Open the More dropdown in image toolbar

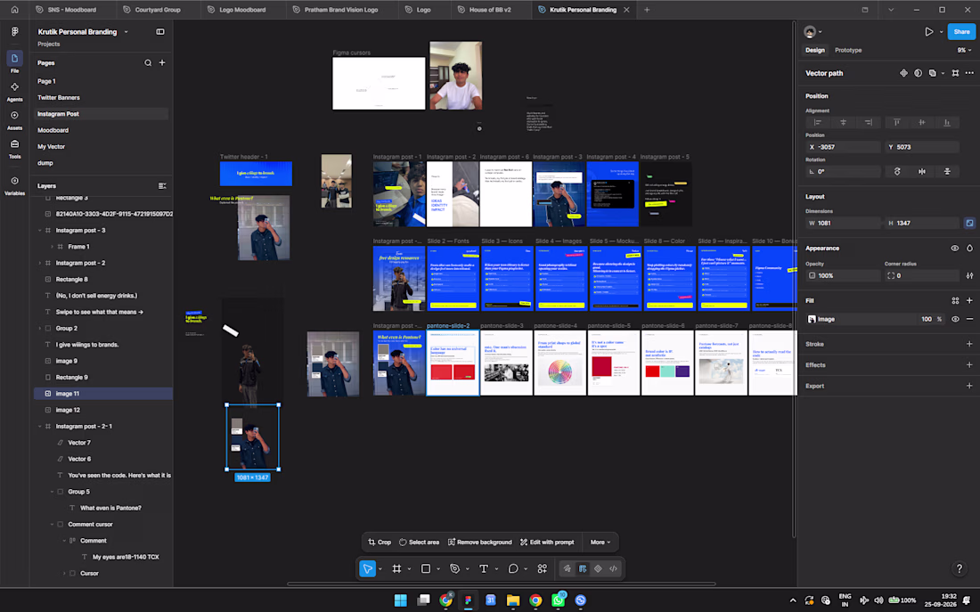click(x=600, y=543)
